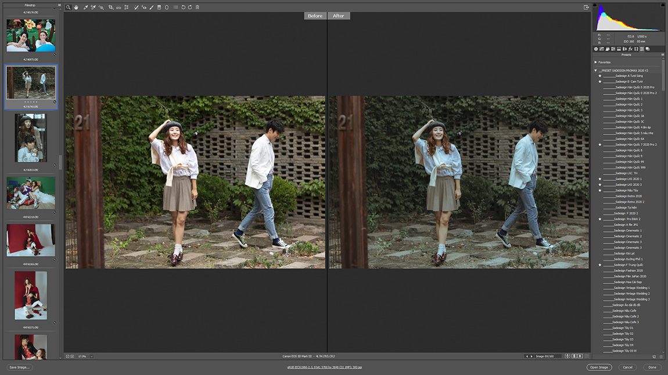This screenshot has height=375, width=668.
Task: Open the Tone Curve panel tab
Action: [602, 49]
